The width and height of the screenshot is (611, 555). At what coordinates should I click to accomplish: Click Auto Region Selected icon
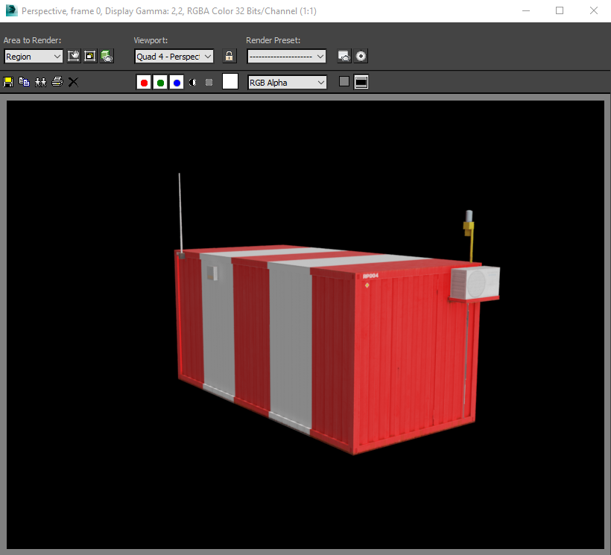[90, 56]
